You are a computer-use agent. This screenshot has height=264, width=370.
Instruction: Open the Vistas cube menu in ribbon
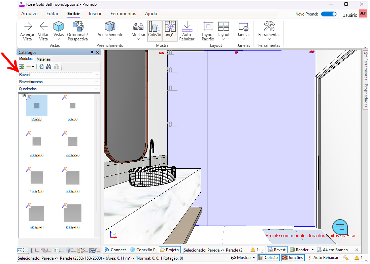click(59, 31)
